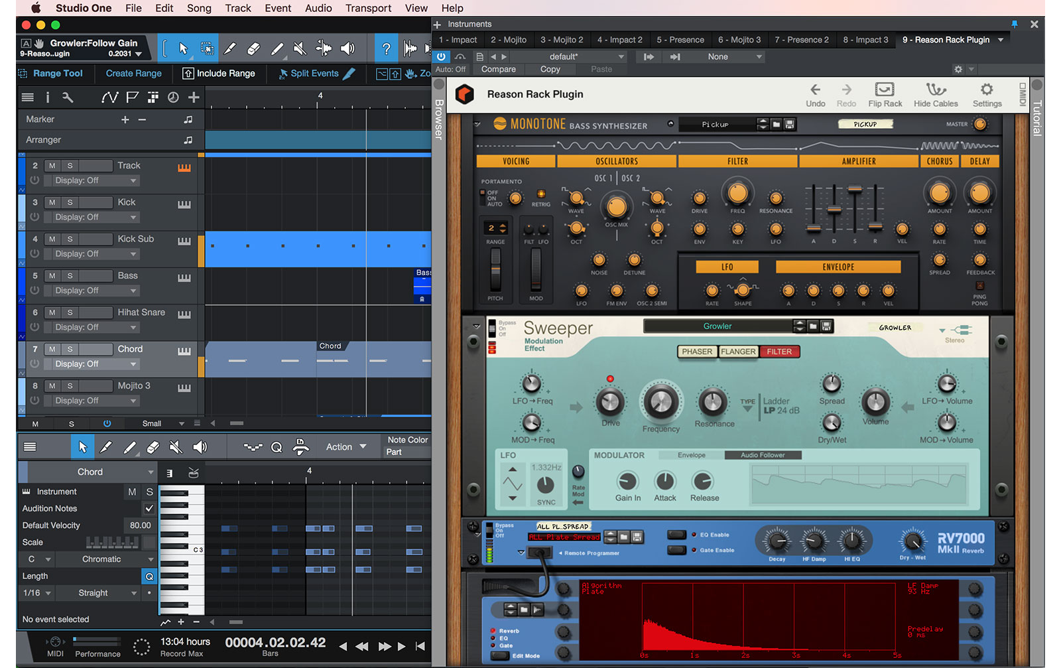Viewport: 1061px width, 668px height.
Task: Click the Default Velocity value field
Action: point(139,525)
